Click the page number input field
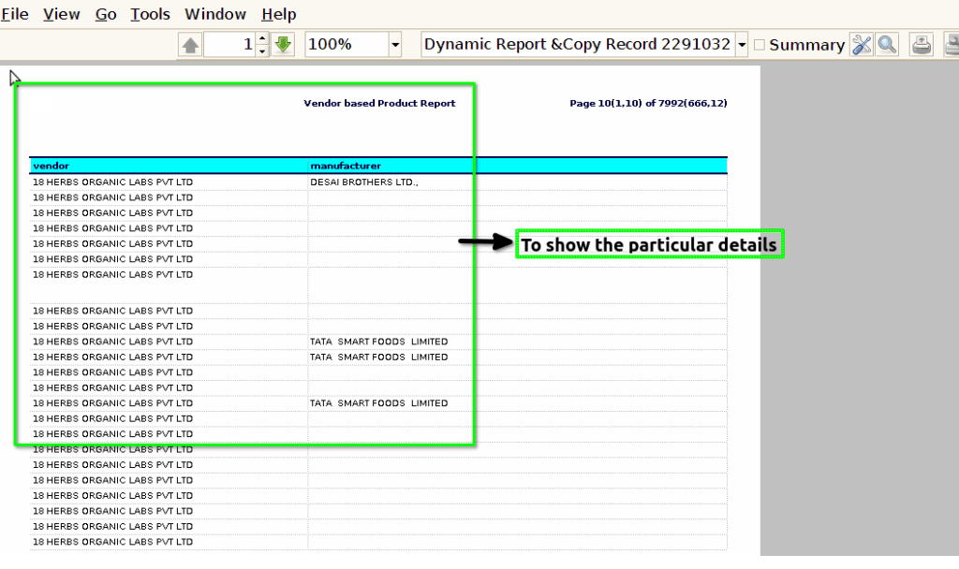The image size is (959, 569). tap(229, 45)
